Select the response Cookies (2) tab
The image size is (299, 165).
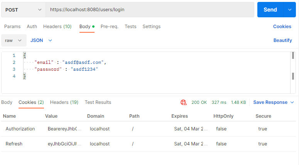pyautogui.click(x=31, y=102)
